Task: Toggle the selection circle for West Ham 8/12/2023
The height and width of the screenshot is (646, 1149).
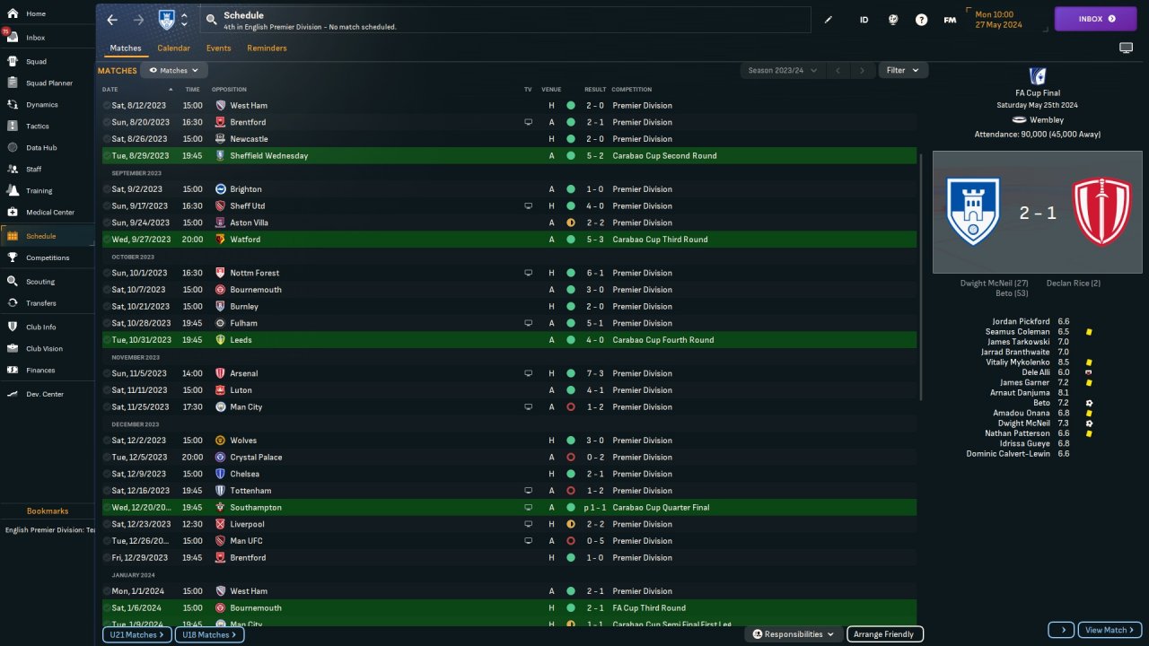Action: (x=106, y=106)
